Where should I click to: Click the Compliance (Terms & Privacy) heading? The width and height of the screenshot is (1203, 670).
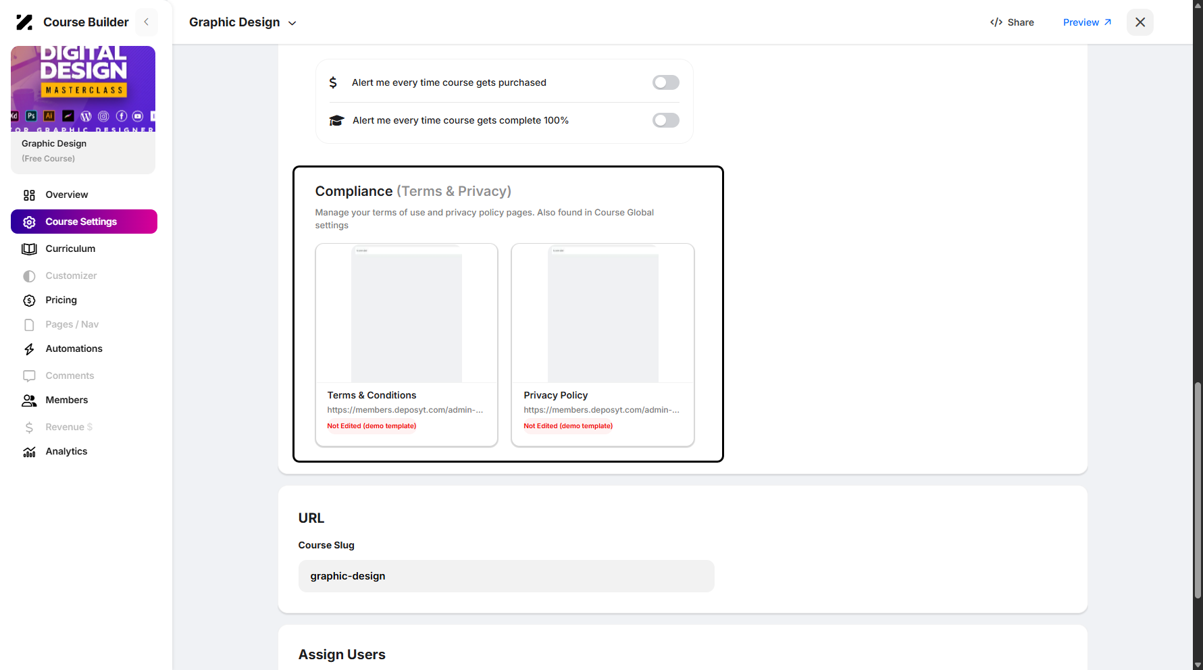(413, 191)
